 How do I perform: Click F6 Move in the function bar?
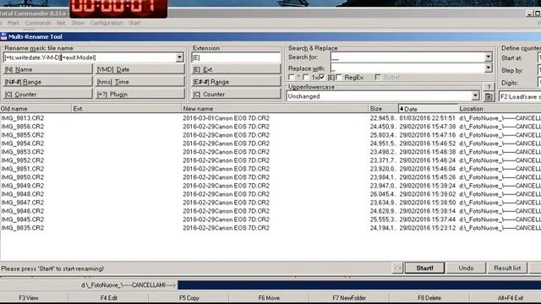point(269,298)
